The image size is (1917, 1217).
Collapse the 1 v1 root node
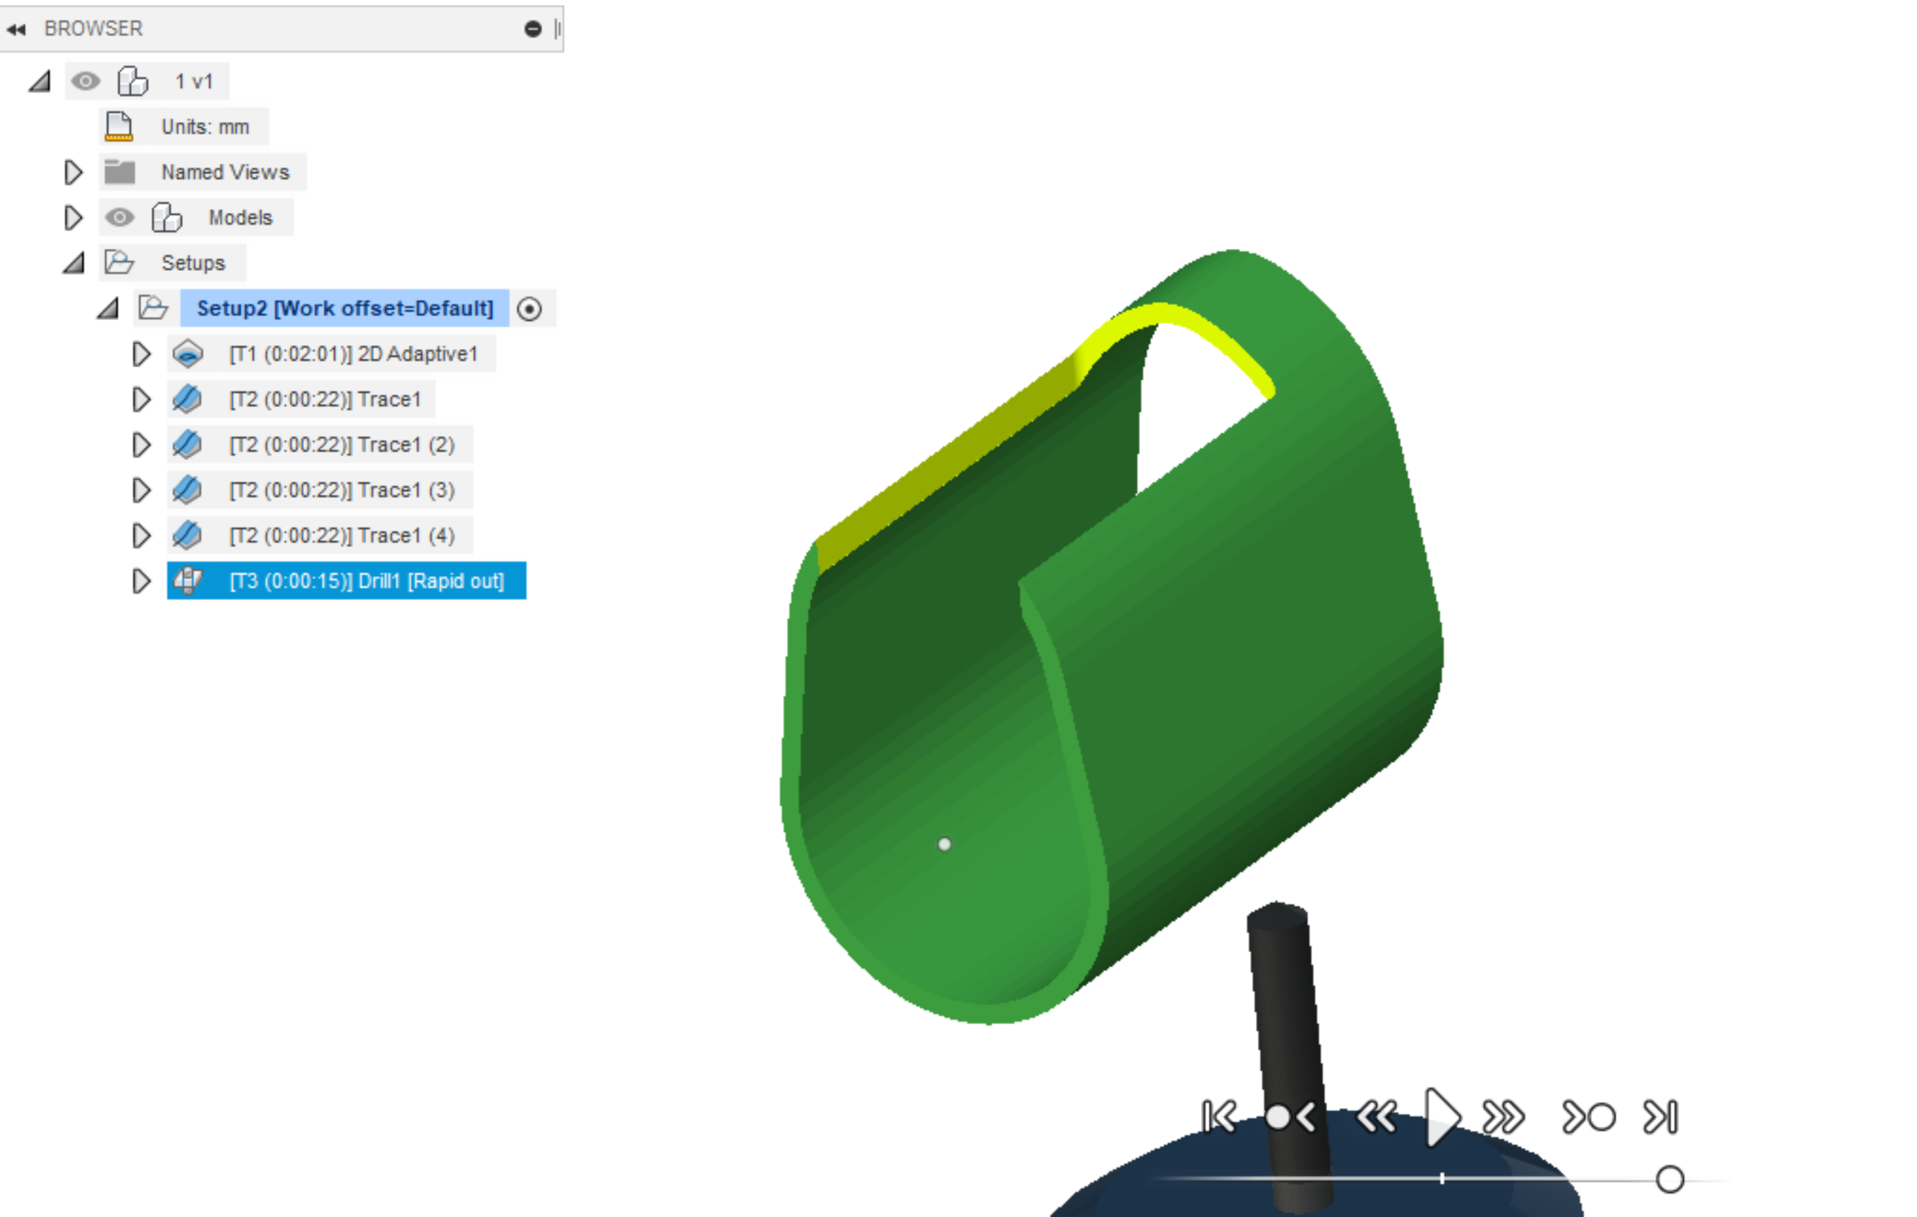pyautogui.click(x=39, y=81)
